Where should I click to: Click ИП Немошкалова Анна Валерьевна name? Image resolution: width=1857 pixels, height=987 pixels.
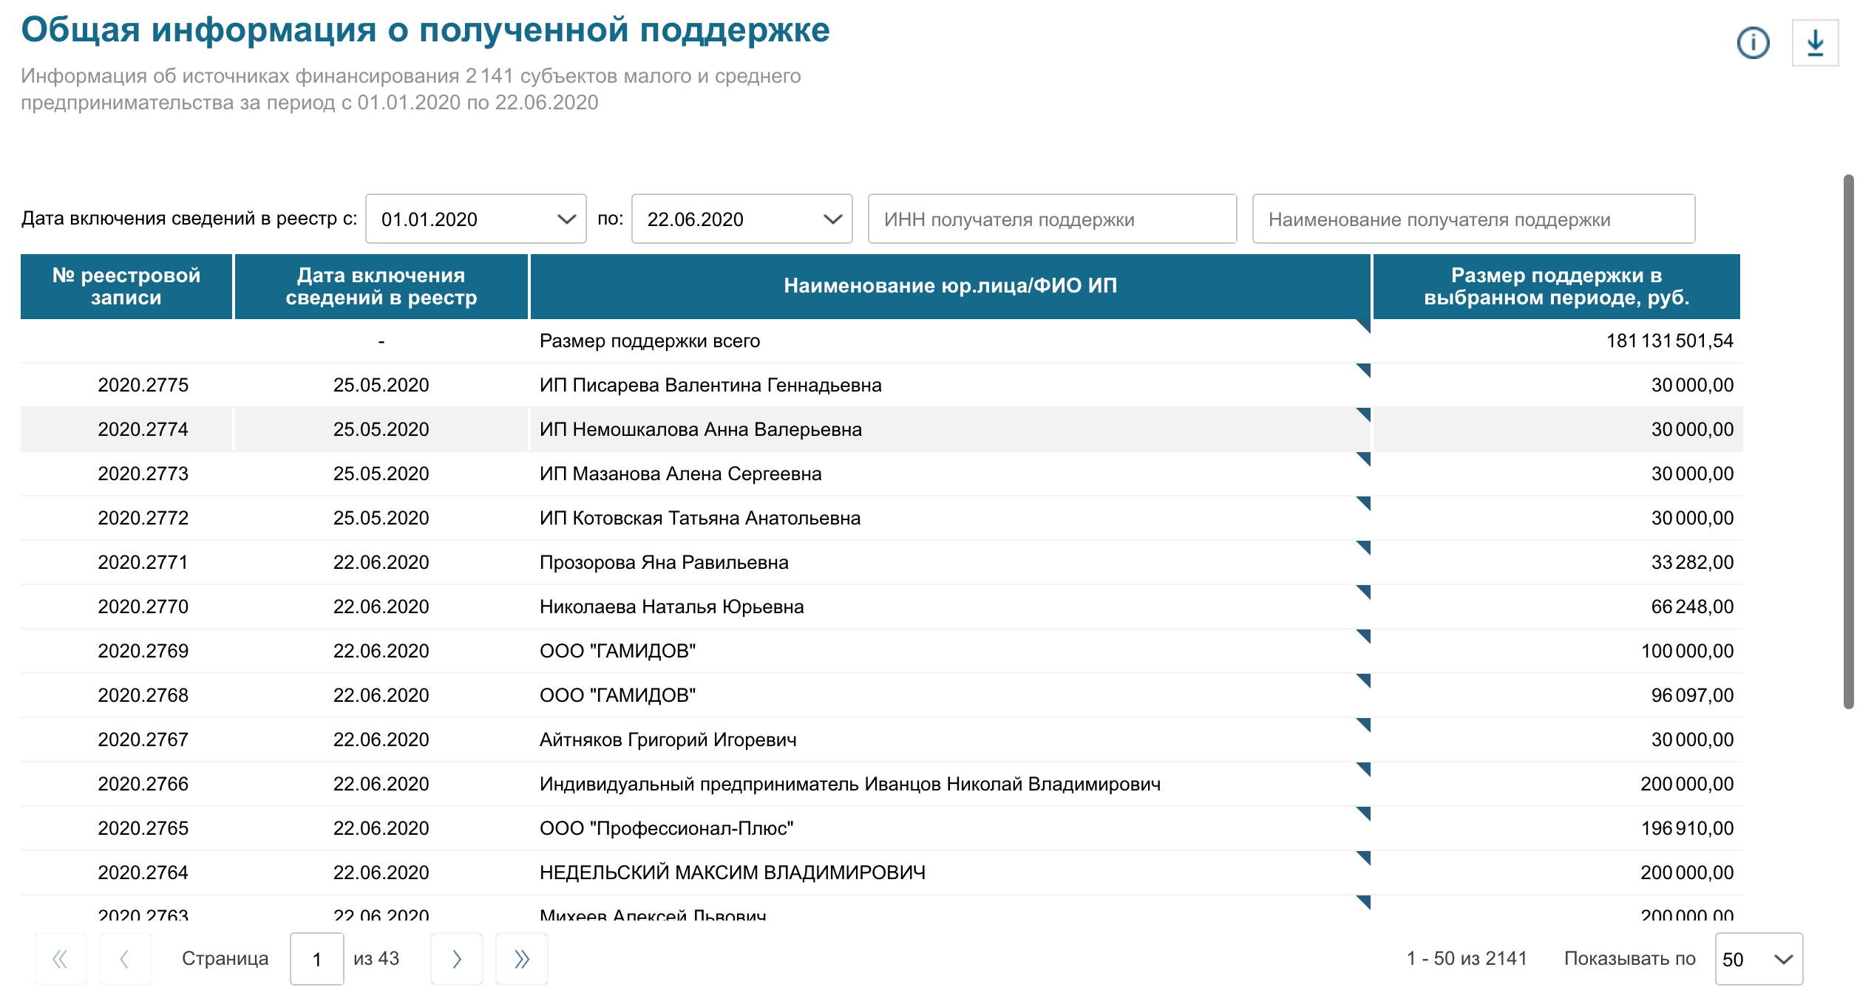(701, 429)
